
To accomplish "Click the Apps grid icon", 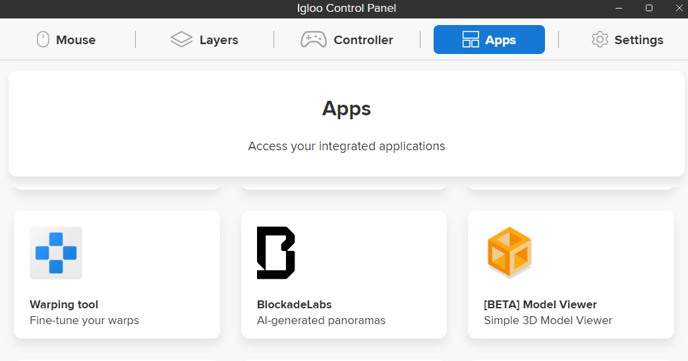I will click(471, 40).
